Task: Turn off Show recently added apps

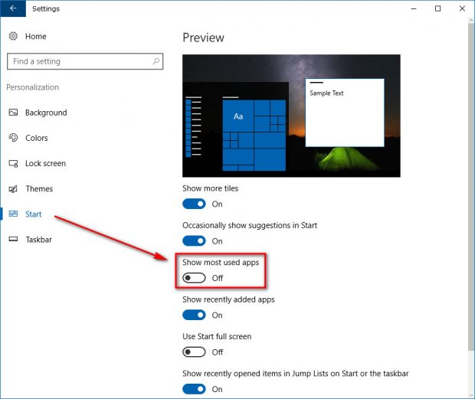Action: coord(194,316)
